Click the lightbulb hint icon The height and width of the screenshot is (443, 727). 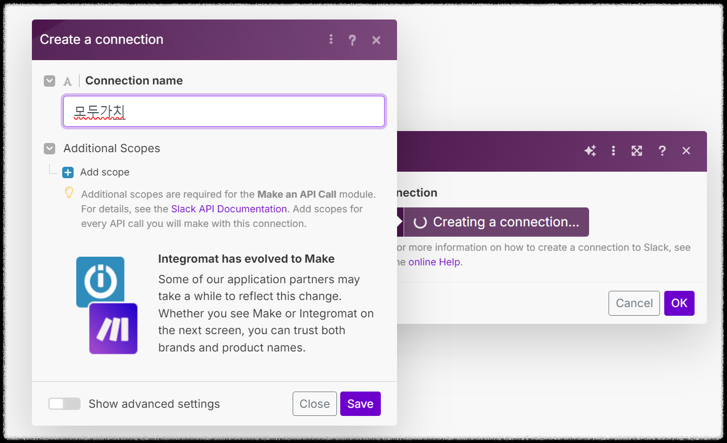tap(69, 192)
